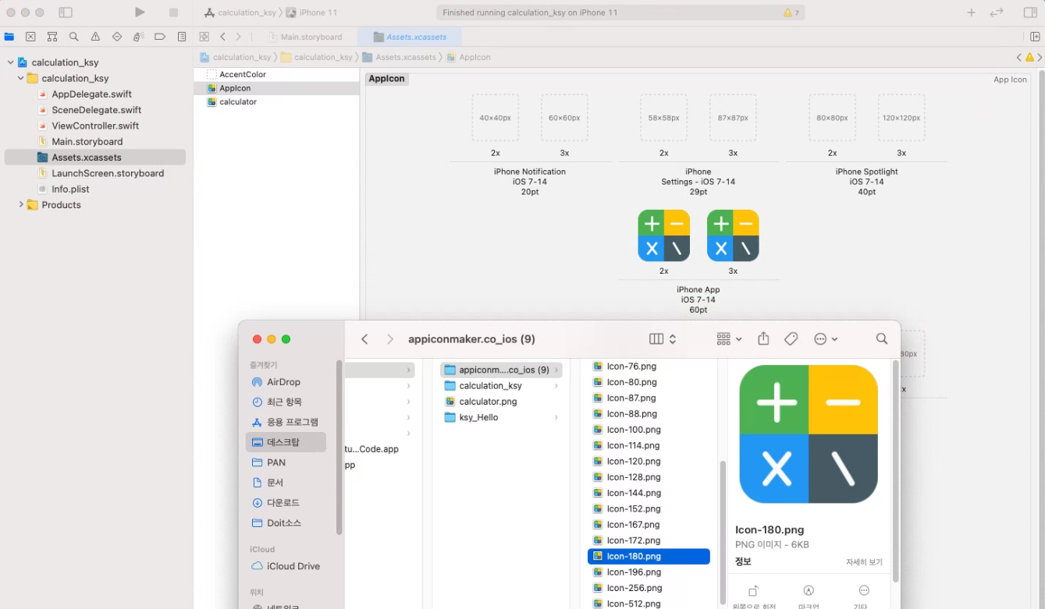The image size is (1045, 609).
Task: Run the project with the Play button
Action: coord(140,12)
